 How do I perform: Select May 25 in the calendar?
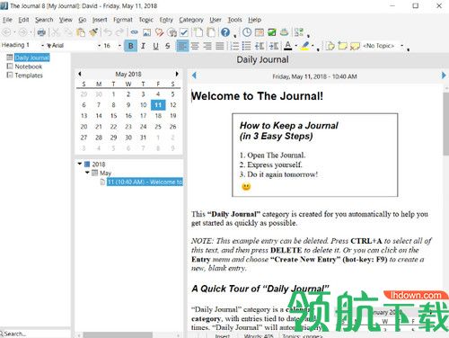158,127
